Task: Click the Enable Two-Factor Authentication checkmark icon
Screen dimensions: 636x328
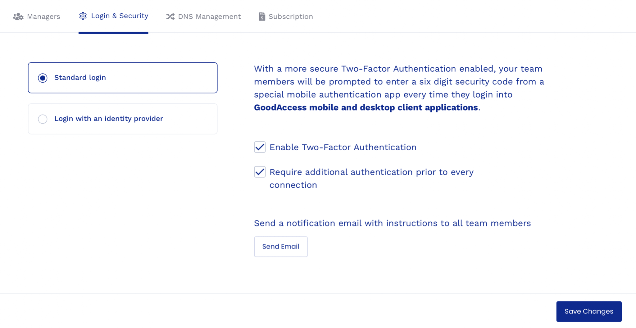Action: tap(260, 147)
